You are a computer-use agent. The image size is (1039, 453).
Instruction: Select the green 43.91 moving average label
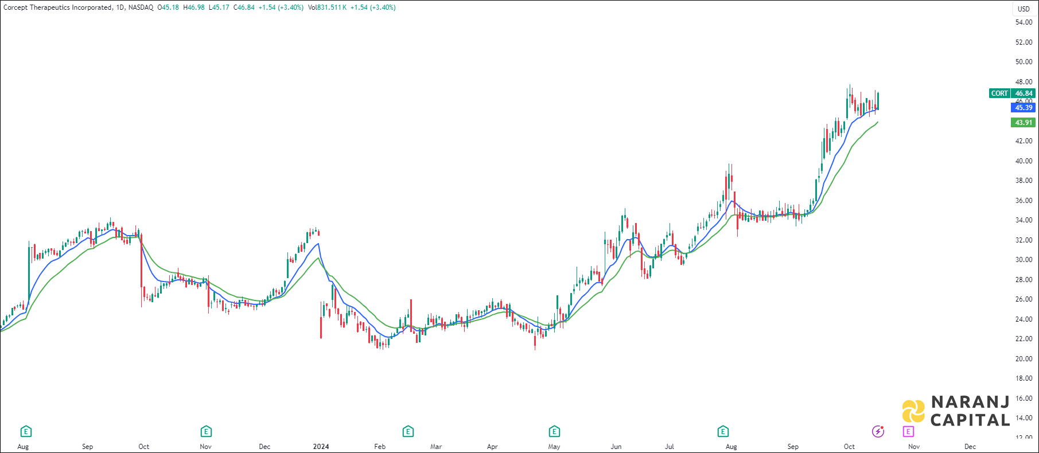coord(1024,123)
